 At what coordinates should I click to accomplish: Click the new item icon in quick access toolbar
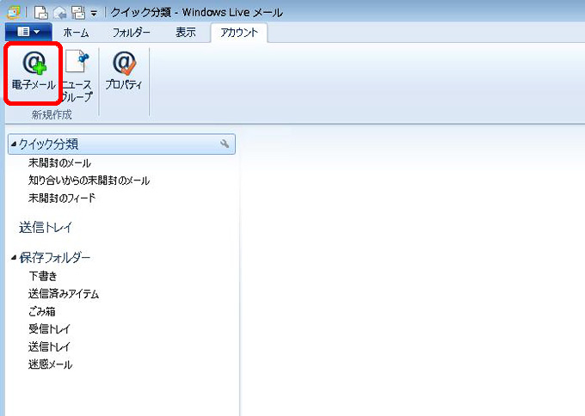click(40, 12)
